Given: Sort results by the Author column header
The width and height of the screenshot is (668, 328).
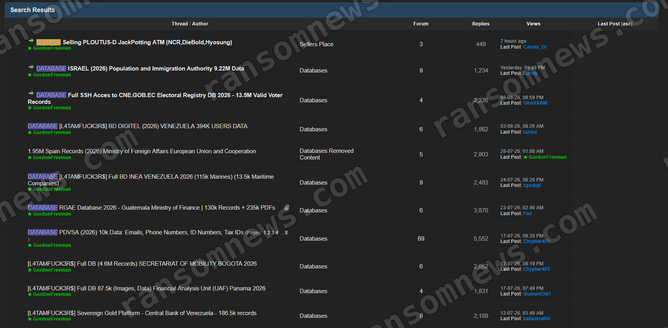Looking at the screenshot, I should (200, 24).
